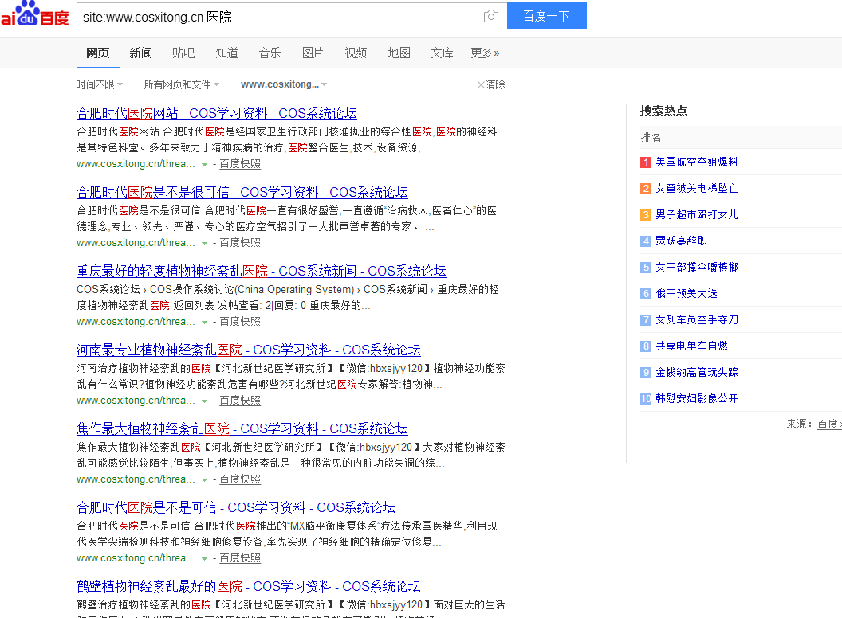Open the 合肥时代医院网站 result link

tap(216, 113)
